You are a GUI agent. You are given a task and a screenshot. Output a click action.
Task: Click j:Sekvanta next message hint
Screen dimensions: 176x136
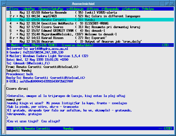pyautogui.click(x=129, y=9)
